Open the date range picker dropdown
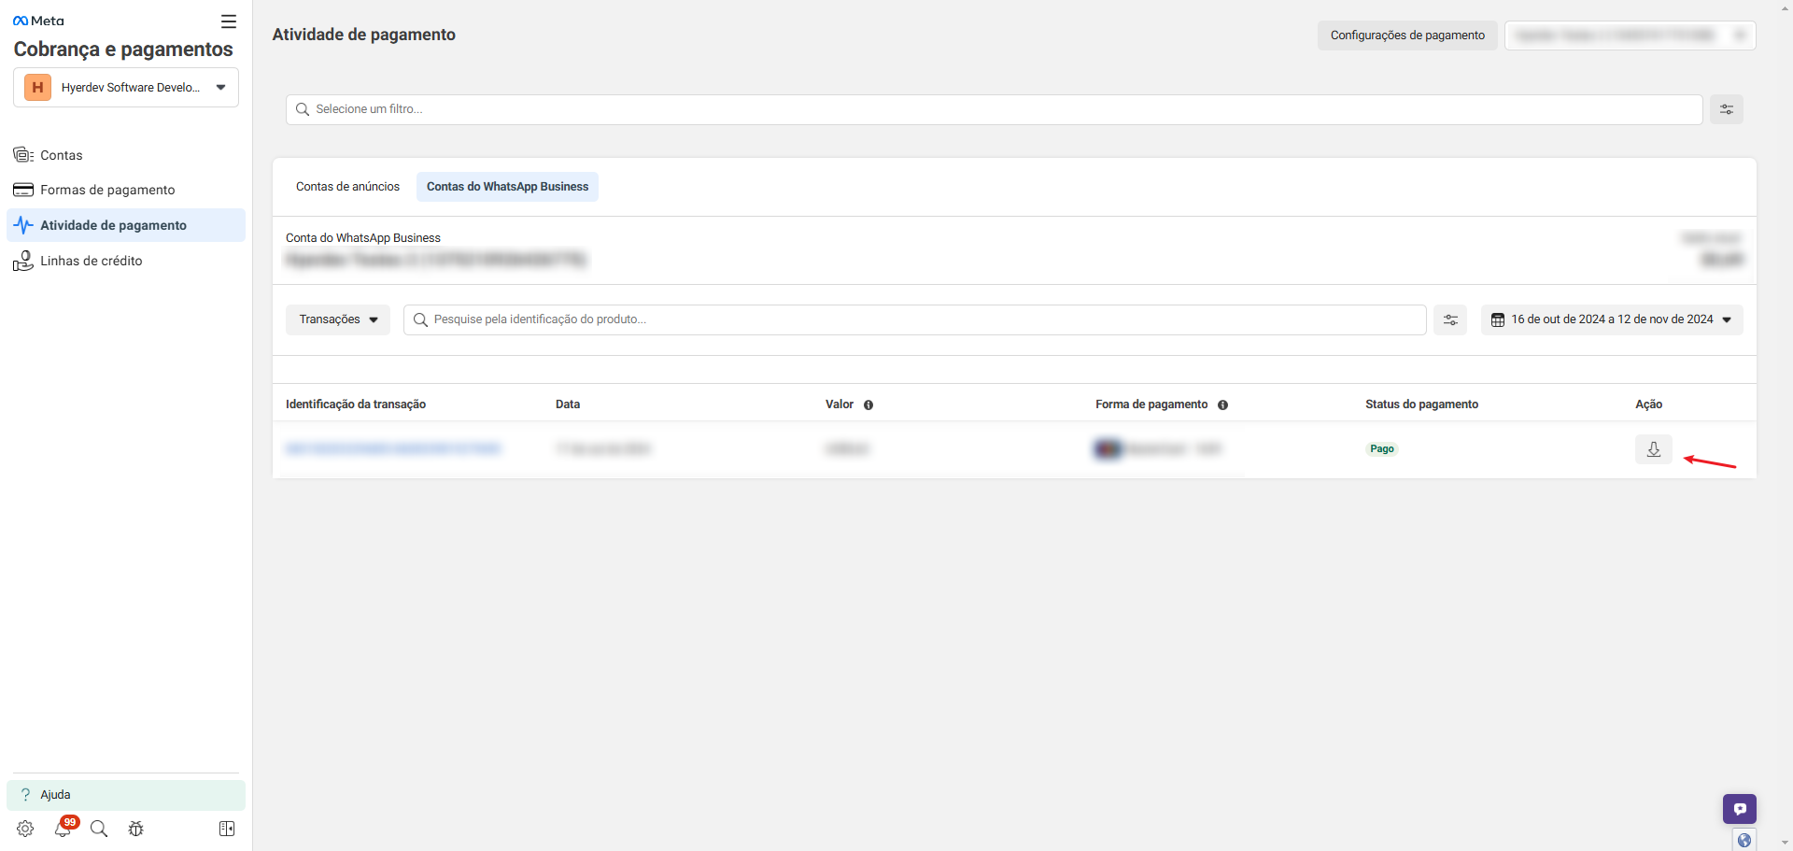 pos(1612,319)
